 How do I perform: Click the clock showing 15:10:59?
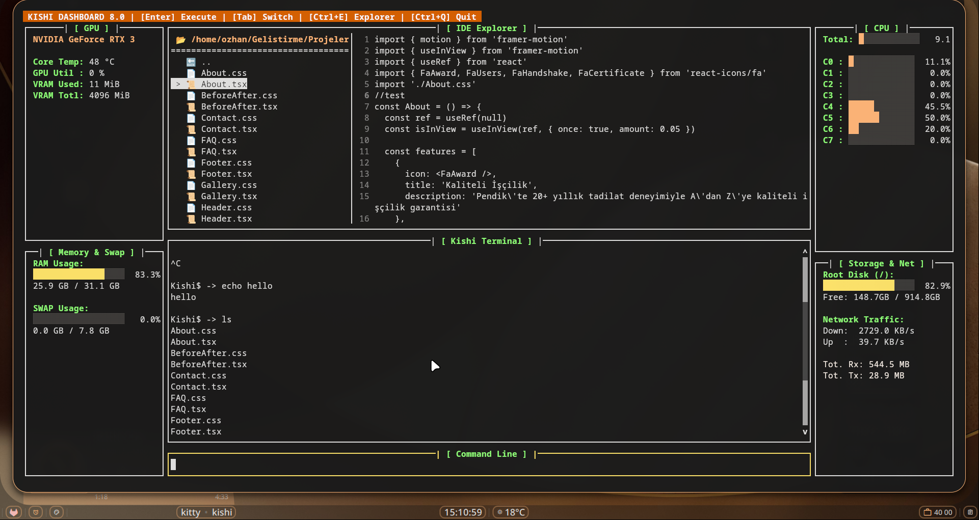pos(463,512)
